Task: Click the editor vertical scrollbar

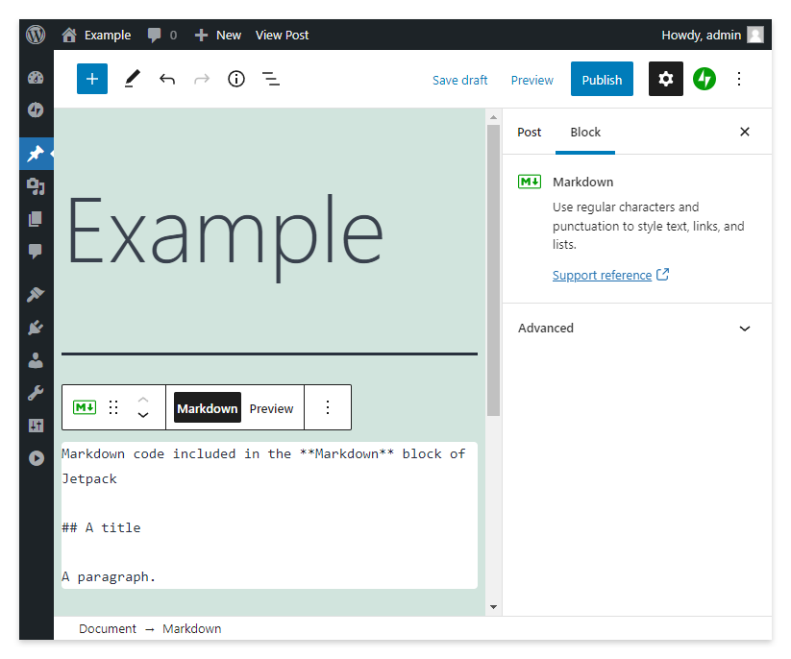Action: pyautogui.click(x=493, y=269)
